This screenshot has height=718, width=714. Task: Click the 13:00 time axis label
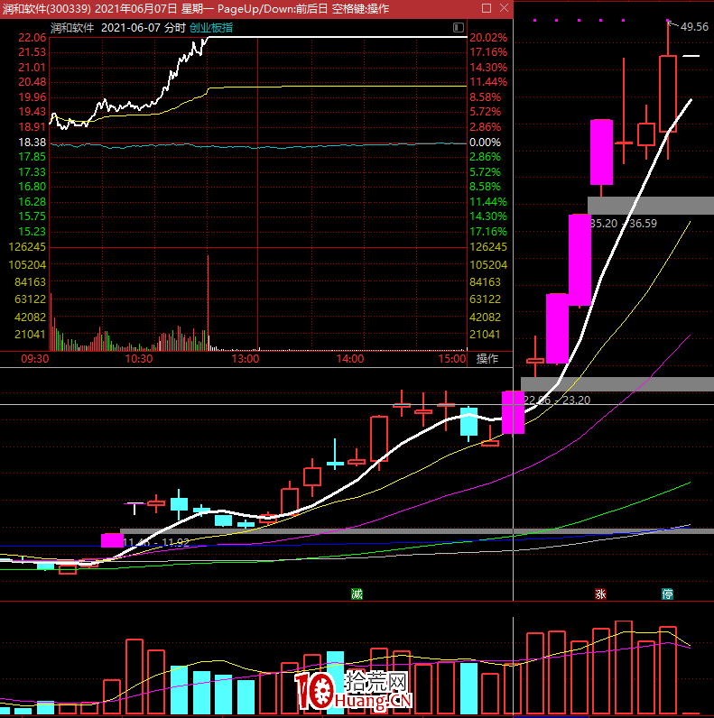pos(246,358)
